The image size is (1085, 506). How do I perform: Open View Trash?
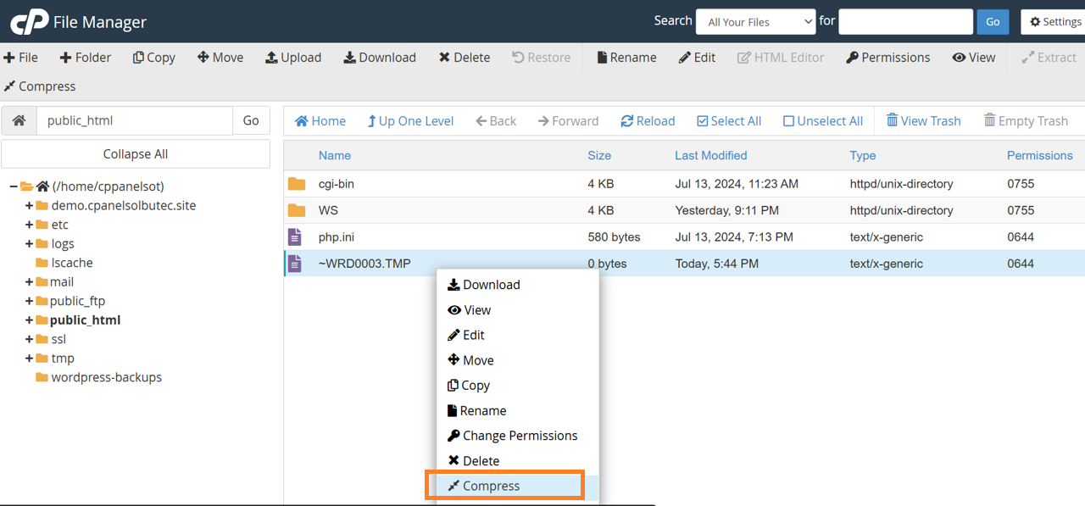pyautogui.click(x=923, y=121)
